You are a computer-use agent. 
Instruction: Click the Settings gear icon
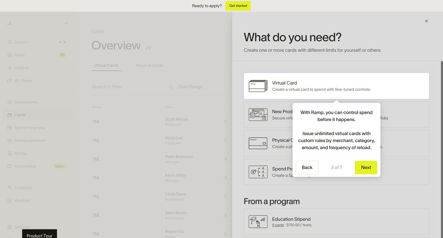(10, 227)
